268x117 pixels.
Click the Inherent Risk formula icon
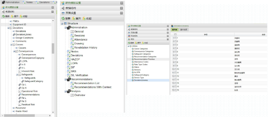[x=20, y=71]
